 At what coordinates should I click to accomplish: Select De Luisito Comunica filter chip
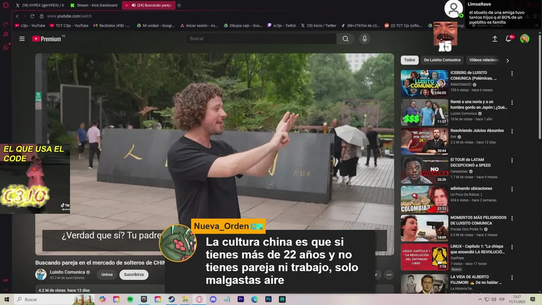click(442, 60)
